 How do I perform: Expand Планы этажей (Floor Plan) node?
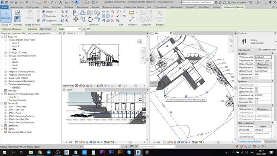pos(6,40)
